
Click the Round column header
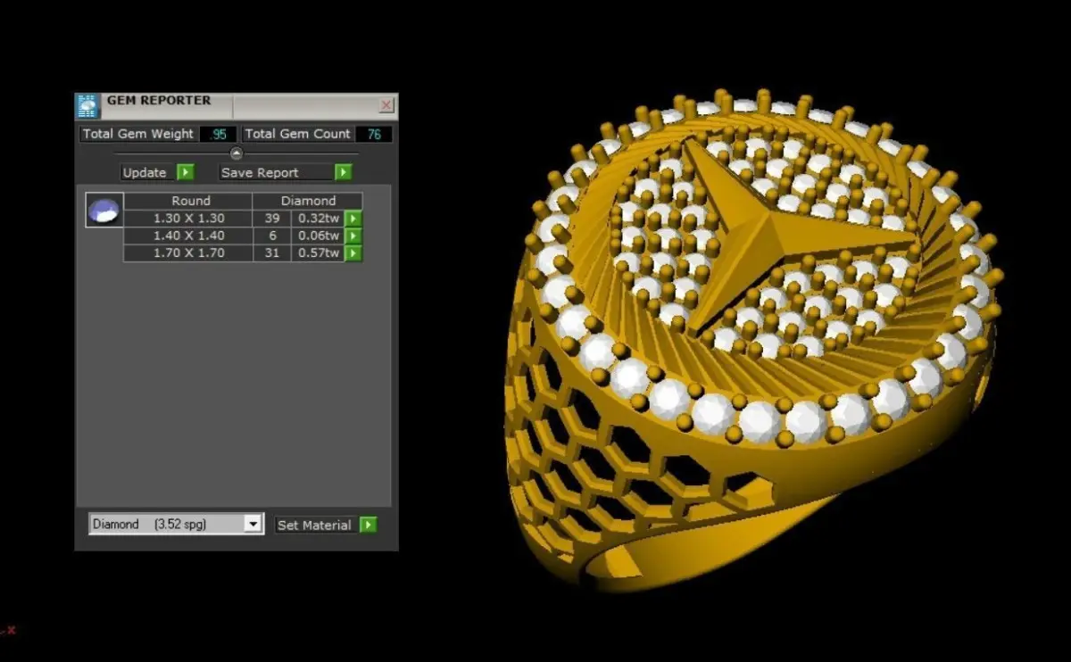tap(191, 202)
